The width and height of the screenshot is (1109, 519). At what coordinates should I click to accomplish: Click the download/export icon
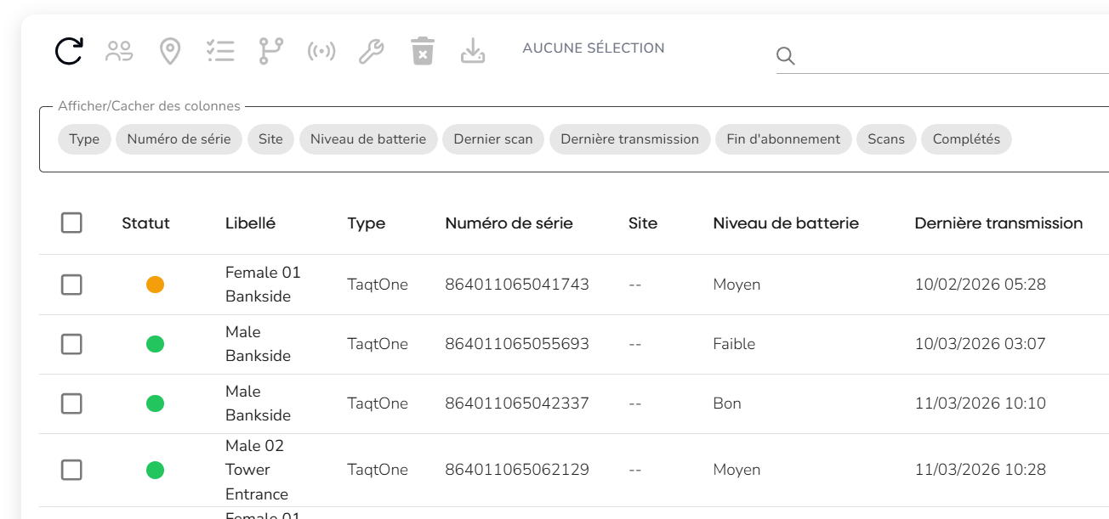click(473, 50)
